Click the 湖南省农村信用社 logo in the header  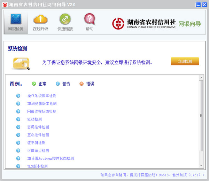pyautogui.click(x=144, y=23)
